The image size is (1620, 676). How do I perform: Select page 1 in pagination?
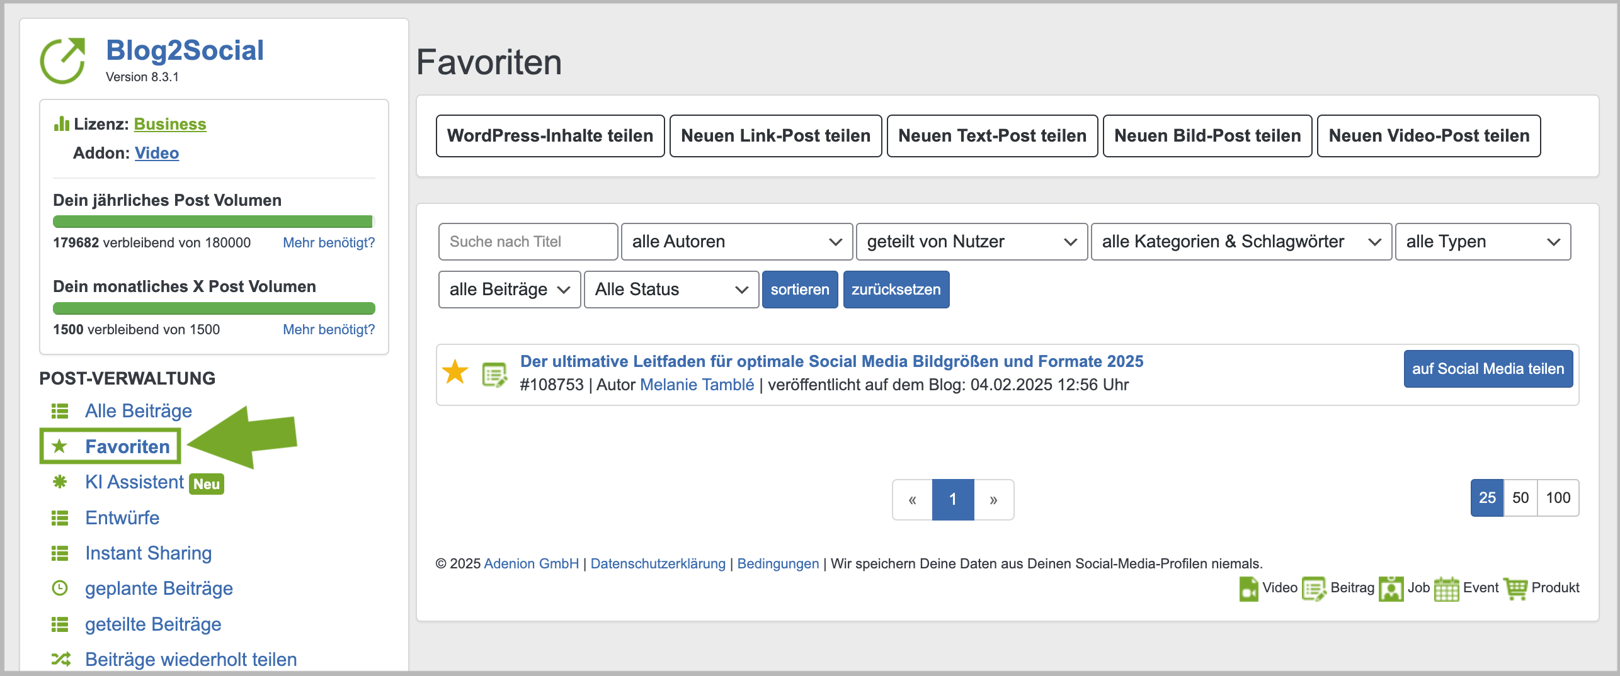(x=953, y=500)
